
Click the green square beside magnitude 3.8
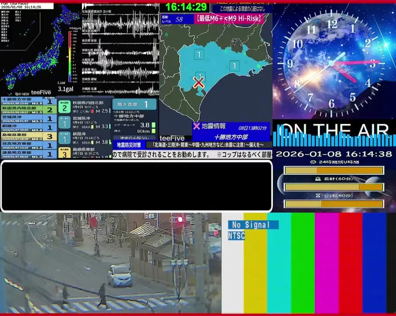click(x=153, y=125)
